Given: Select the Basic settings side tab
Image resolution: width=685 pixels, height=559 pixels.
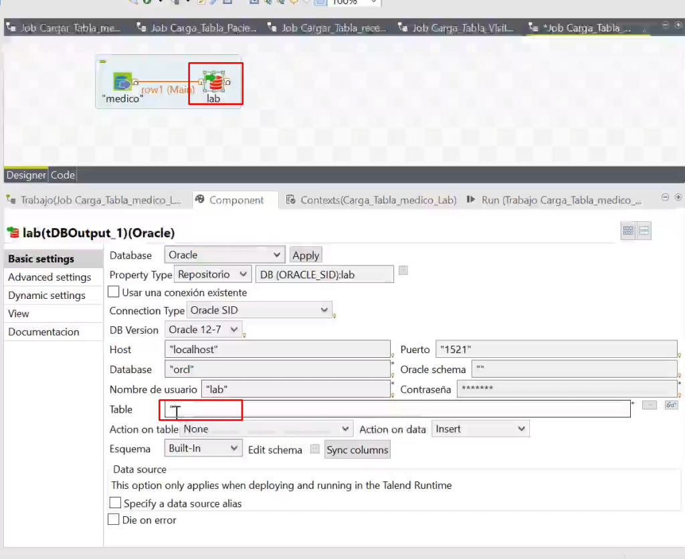Looking at the screenshot, I should [x=54, y=259].
